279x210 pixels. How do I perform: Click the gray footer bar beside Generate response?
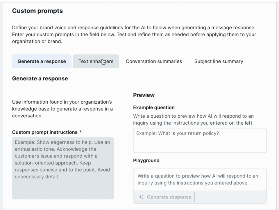tap(230, 197)
